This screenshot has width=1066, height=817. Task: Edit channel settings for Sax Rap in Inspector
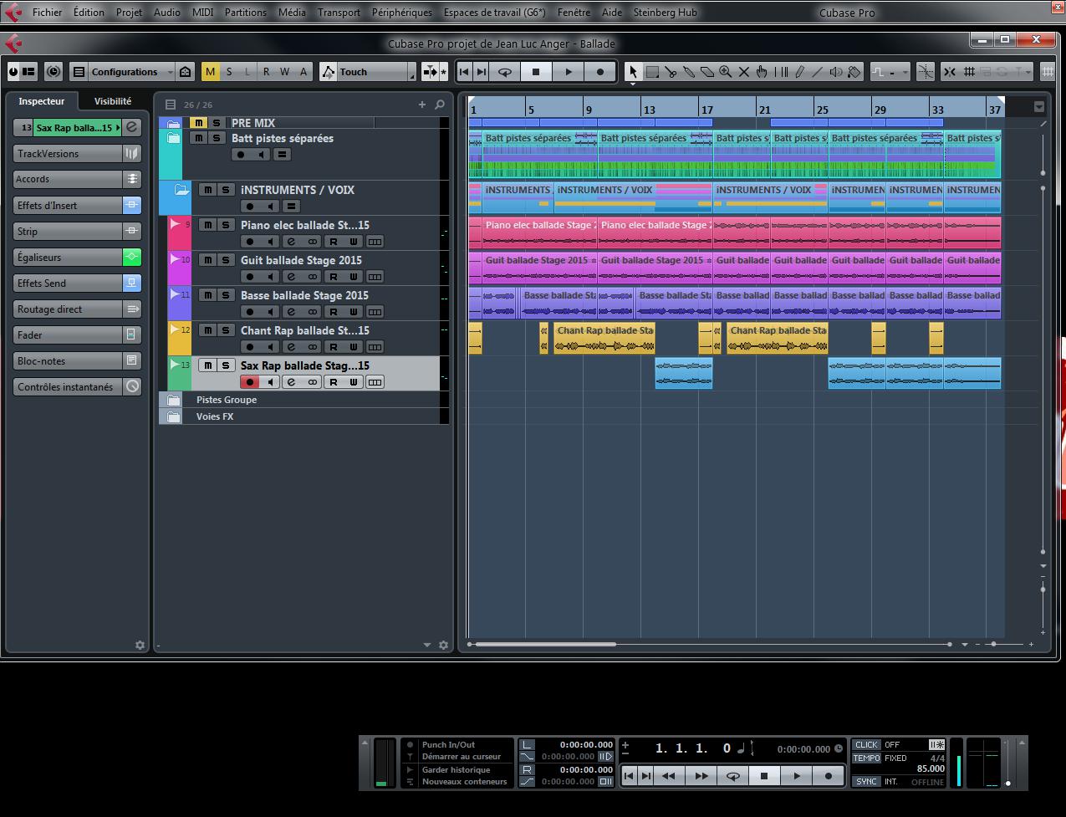132,128
